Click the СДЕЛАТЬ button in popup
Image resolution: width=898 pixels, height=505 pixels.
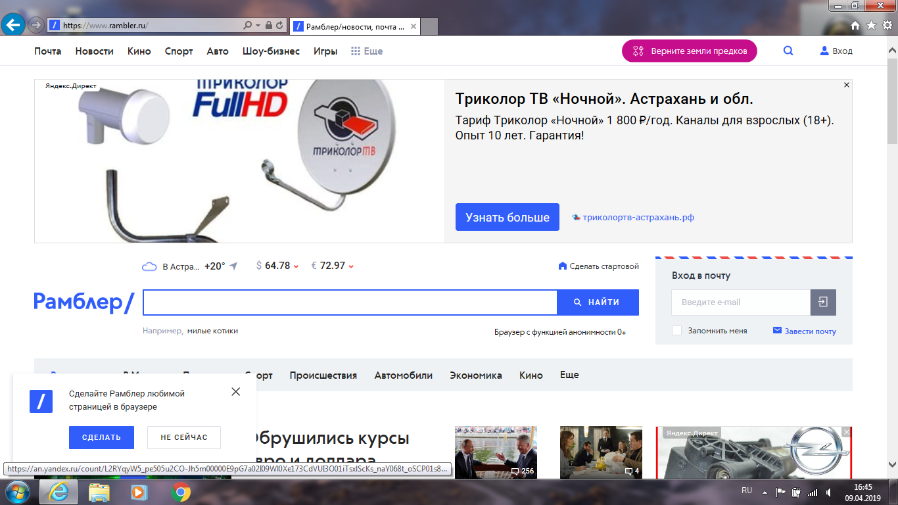click(x=101, y=437)
